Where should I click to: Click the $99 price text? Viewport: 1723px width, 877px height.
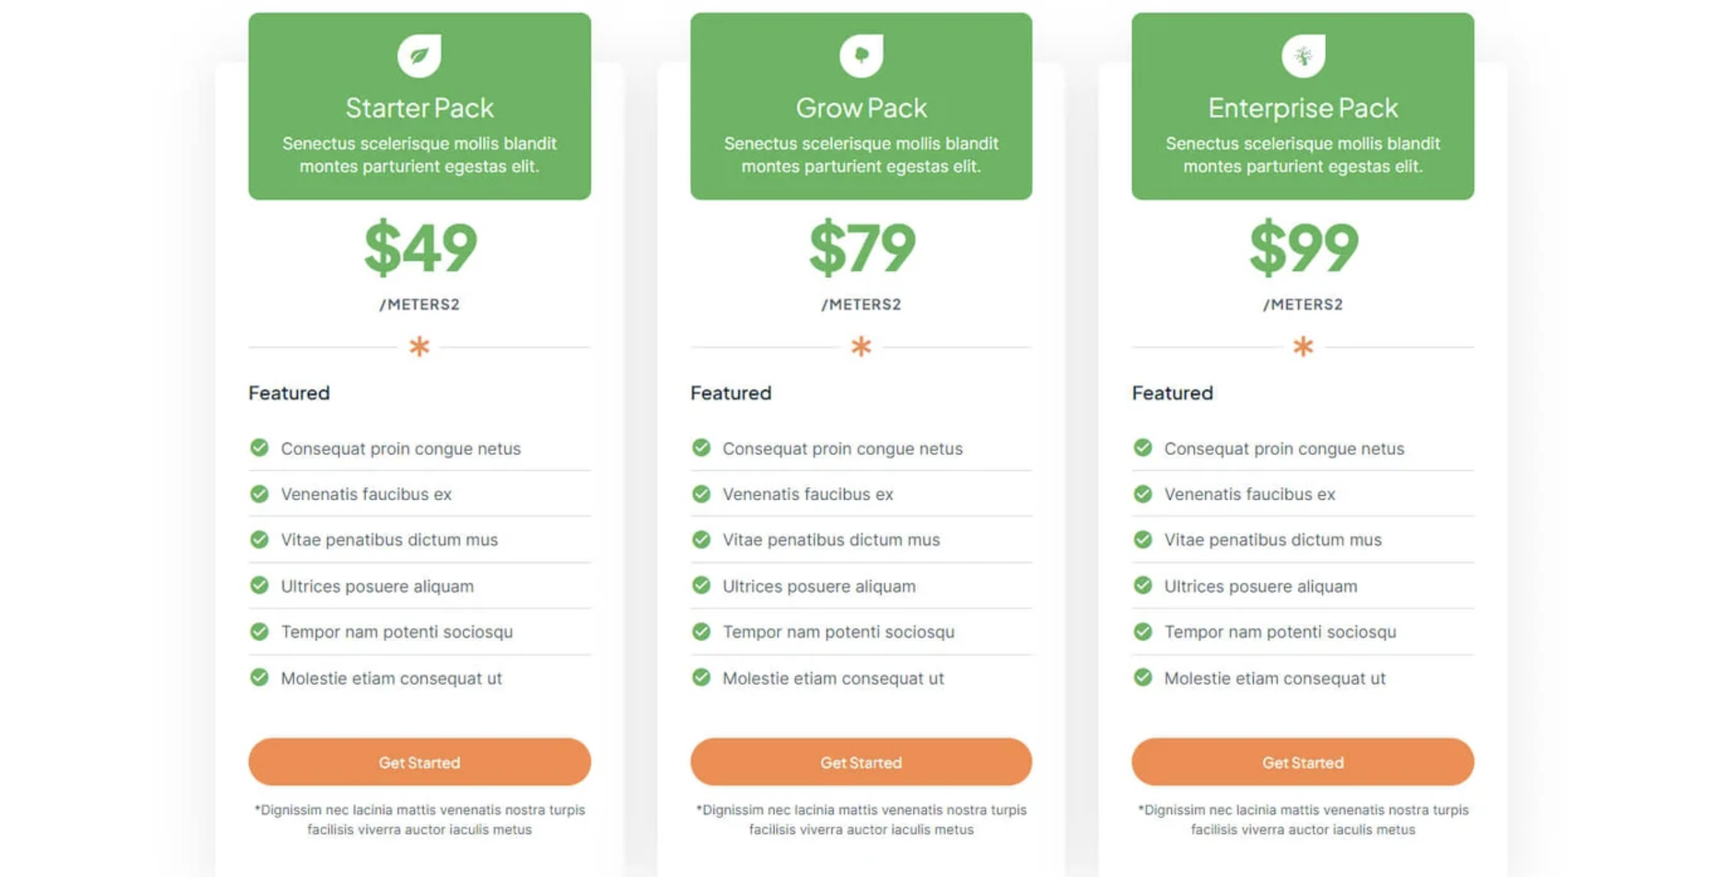[1303, 248]
